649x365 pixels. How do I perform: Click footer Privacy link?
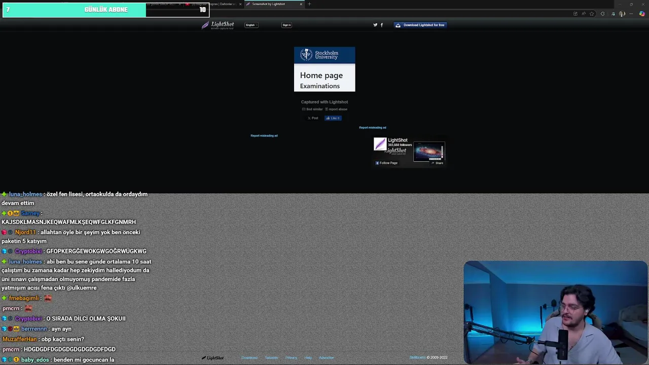pos(291,358)
